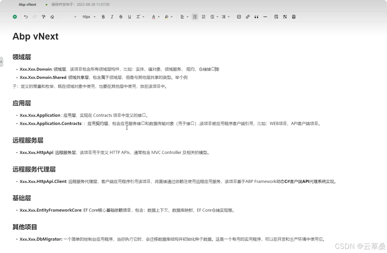Open the font color picker arrow
The image size is (387, 253).
click(159, 17)
